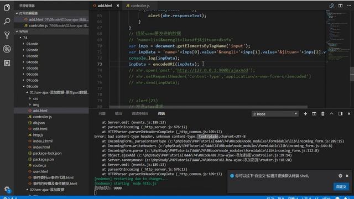Open the editor more actions menu
The width and height of the screenshot is (354, 199).
(x=349, y=6)
